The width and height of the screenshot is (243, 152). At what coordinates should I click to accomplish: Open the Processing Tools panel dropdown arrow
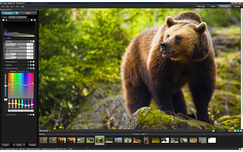tap(37, 10)
